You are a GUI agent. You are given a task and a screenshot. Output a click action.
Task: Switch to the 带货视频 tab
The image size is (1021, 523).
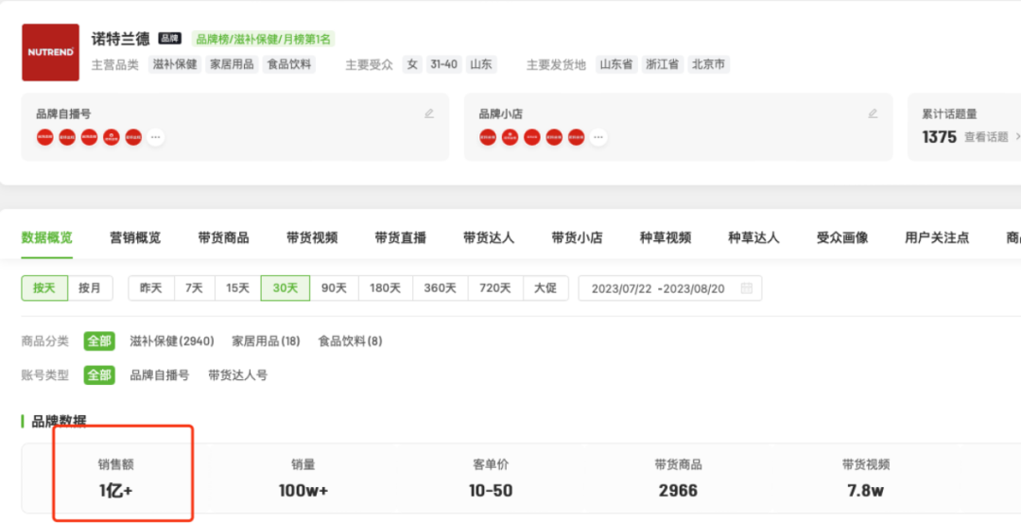312,237
